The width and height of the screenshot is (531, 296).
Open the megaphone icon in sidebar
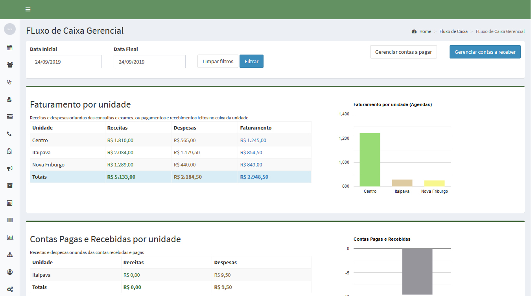pos(10,168)
